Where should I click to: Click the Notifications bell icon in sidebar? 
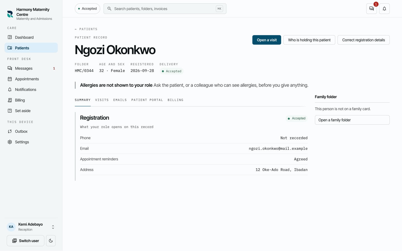(x=10, y=90)
